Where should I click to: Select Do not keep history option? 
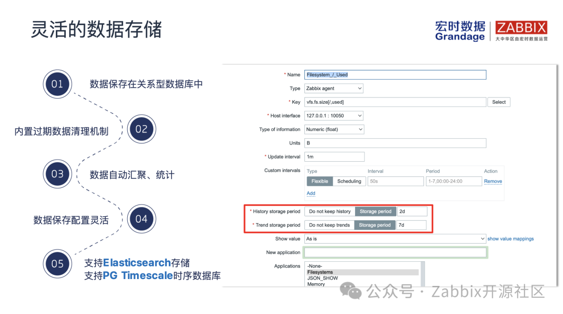[x=329, y=211]
